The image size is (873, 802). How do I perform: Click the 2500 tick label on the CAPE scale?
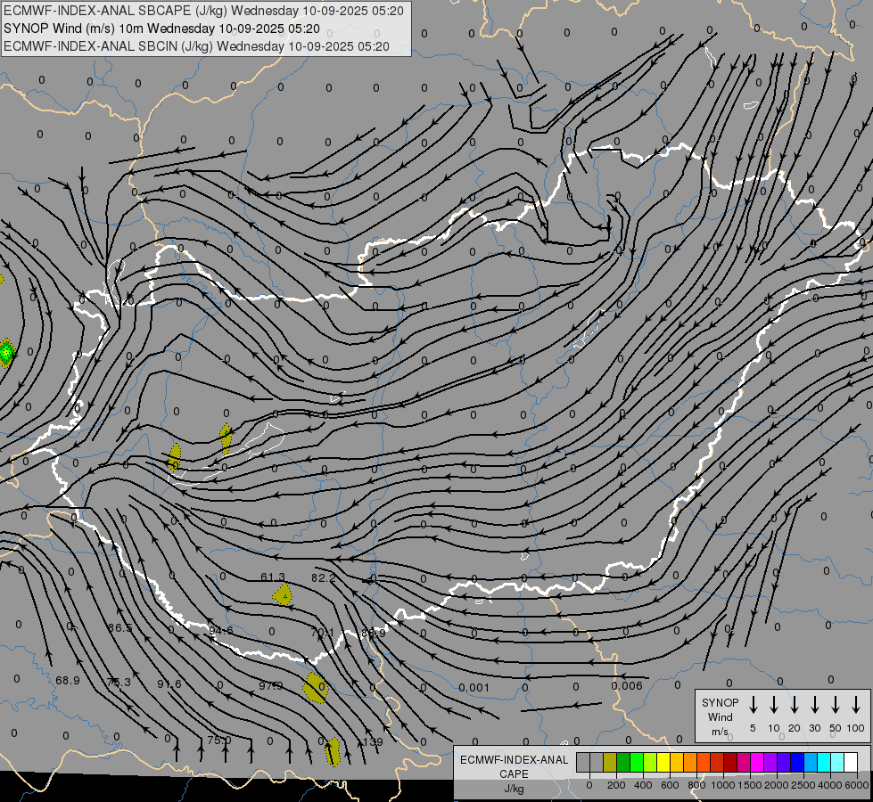coord(803,785)
